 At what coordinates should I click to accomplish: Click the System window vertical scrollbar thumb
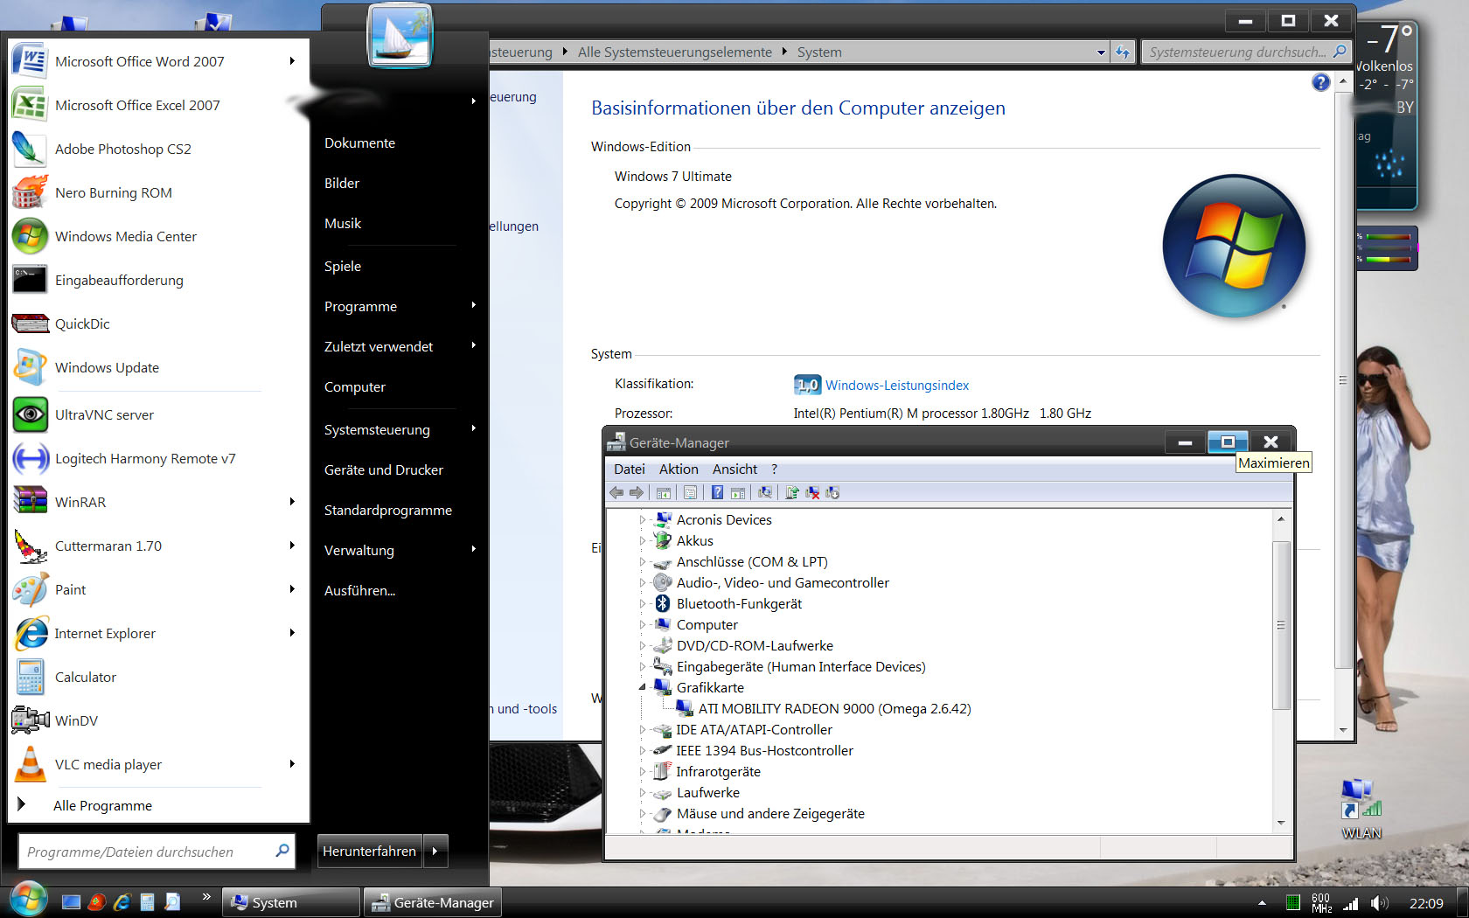click(x=1343, y=380)
